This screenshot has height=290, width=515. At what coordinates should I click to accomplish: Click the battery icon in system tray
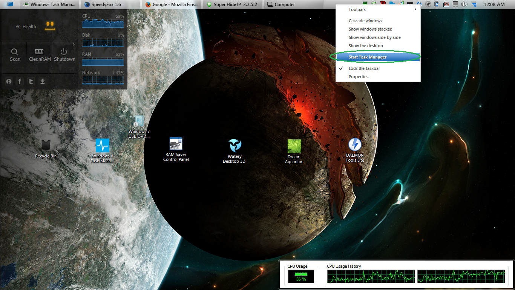437,5
